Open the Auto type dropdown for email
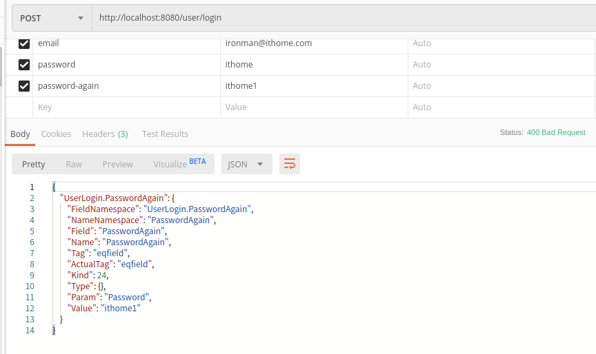 (421, 43)
